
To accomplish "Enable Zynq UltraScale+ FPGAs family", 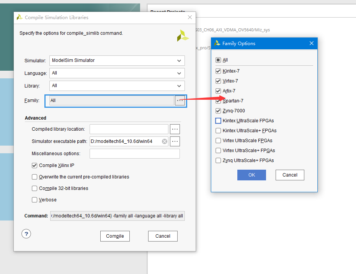I will 218,161.
